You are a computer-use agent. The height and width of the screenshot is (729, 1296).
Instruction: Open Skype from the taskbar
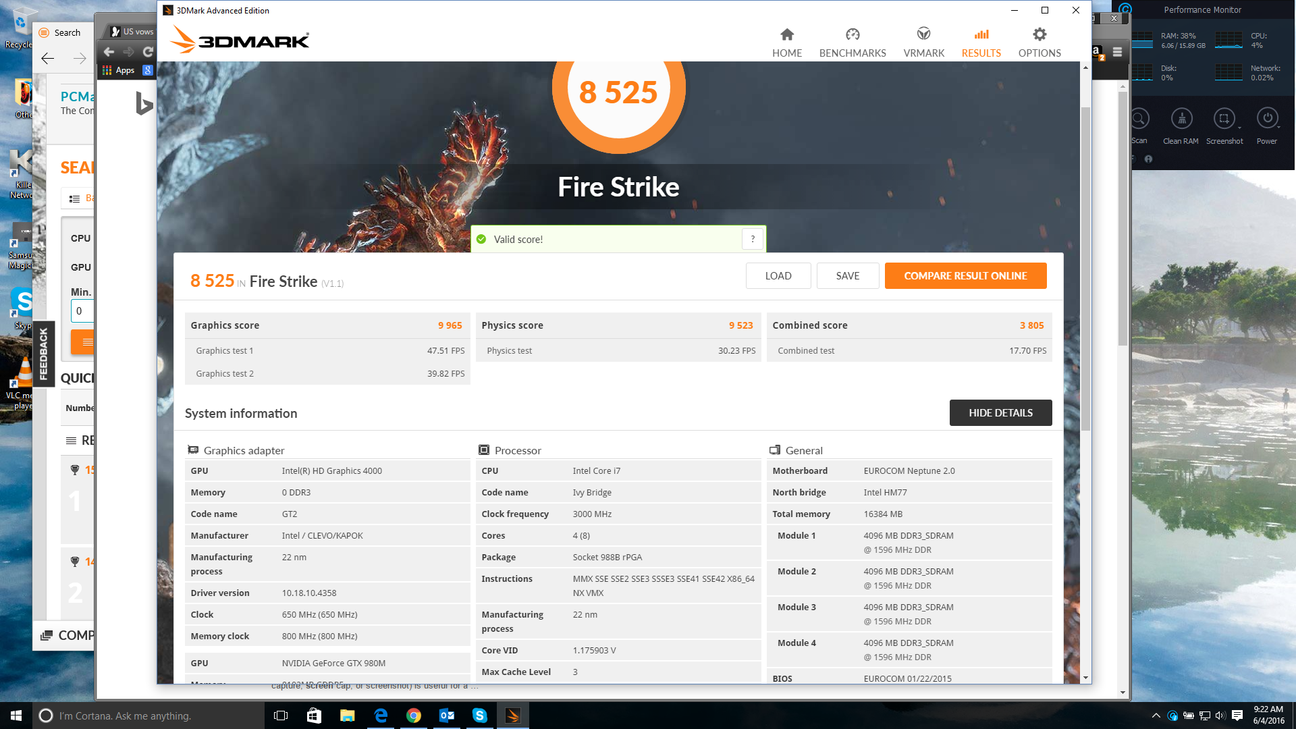pyautogui.click(x=480, y=715)
